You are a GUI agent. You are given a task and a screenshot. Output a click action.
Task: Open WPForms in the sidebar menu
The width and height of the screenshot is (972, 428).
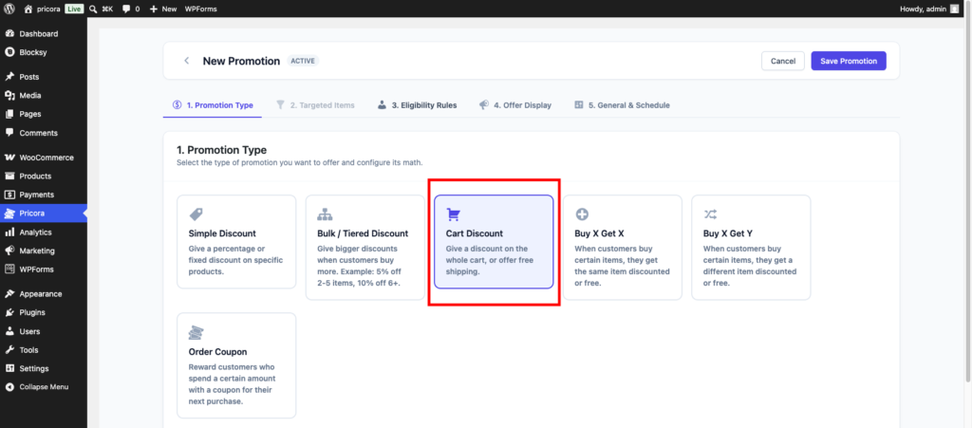pyautogui.click(x=44, y=270)
